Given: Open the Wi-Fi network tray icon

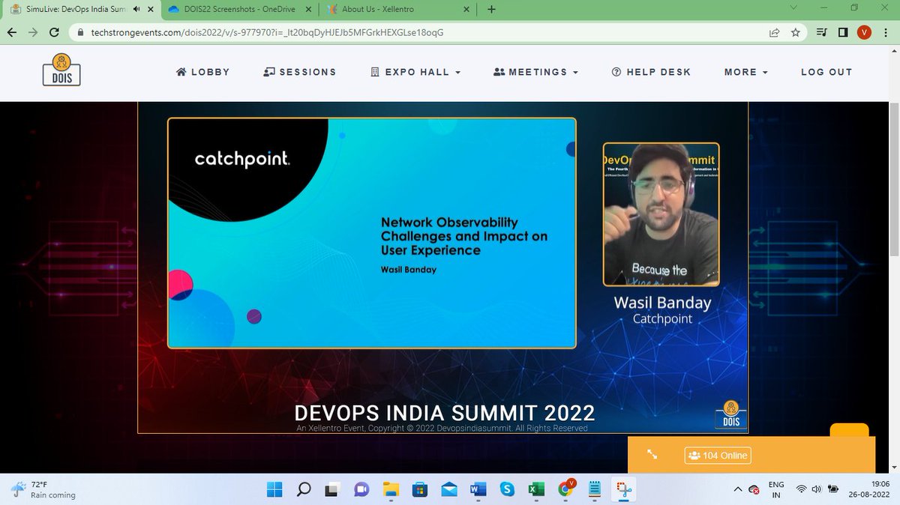Looking at the screenshot, I should (801, 489).
